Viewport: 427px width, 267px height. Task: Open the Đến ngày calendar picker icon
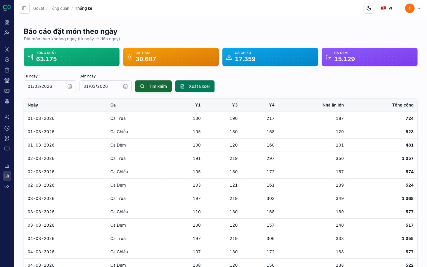coord(125,86)
